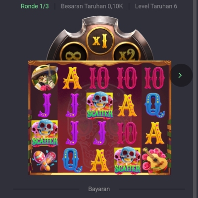Click the infinity symbol chamber
The height and width of the screenshot is (198, 198).
tap(74, 51)
